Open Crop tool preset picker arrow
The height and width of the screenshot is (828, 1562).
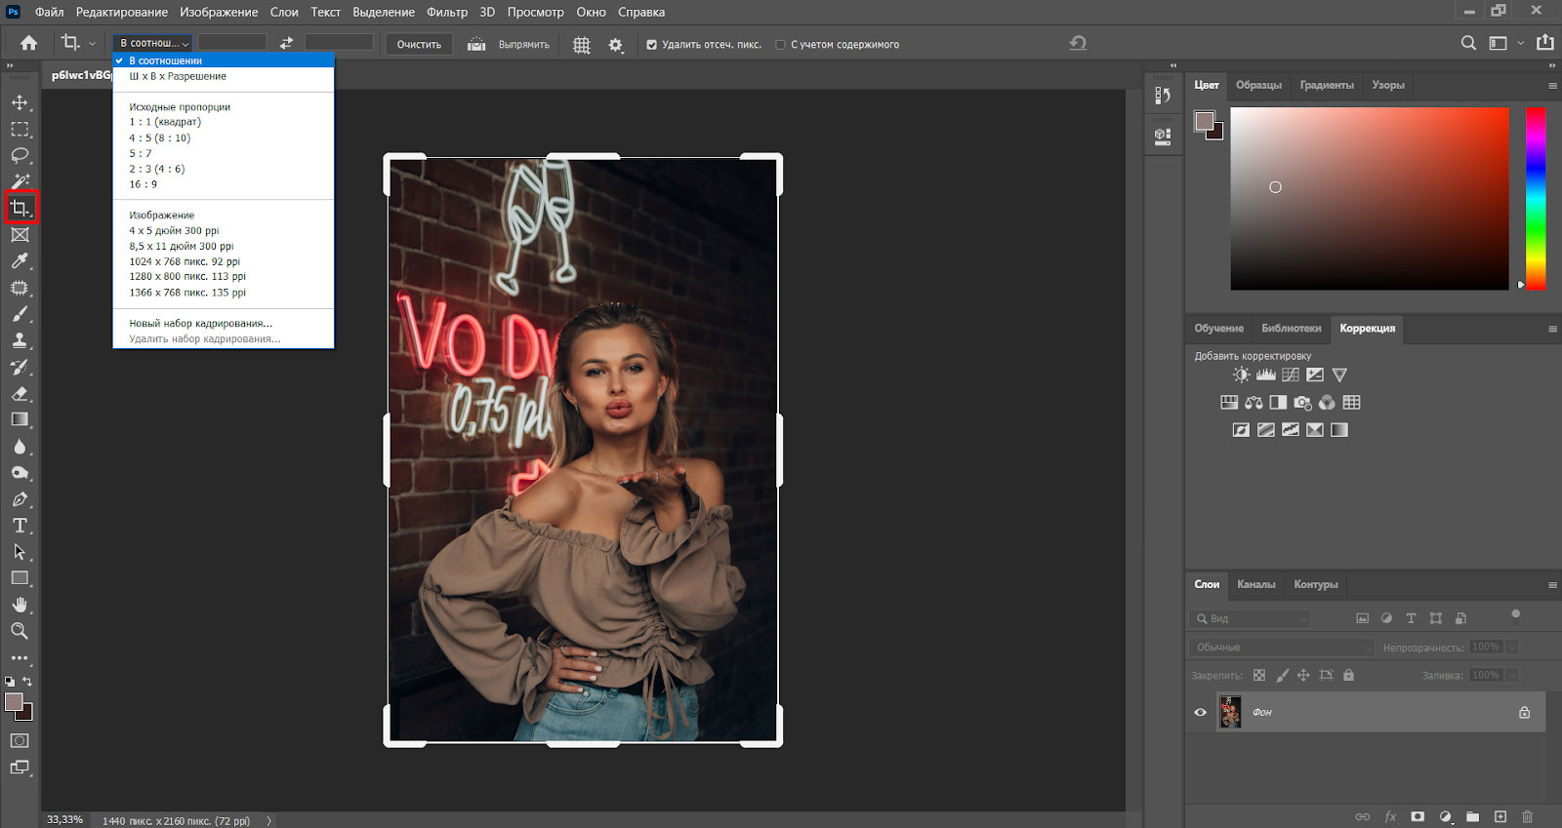pyautogui.click(x=92, y=44)
